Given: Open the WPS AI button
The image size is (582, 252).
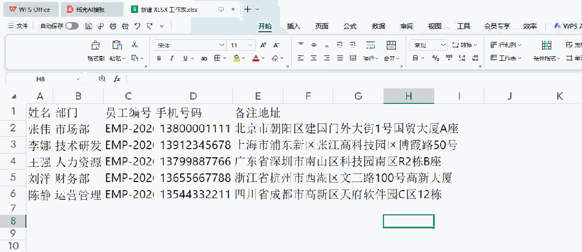Looking at the screenshot, I should (567, 26).
